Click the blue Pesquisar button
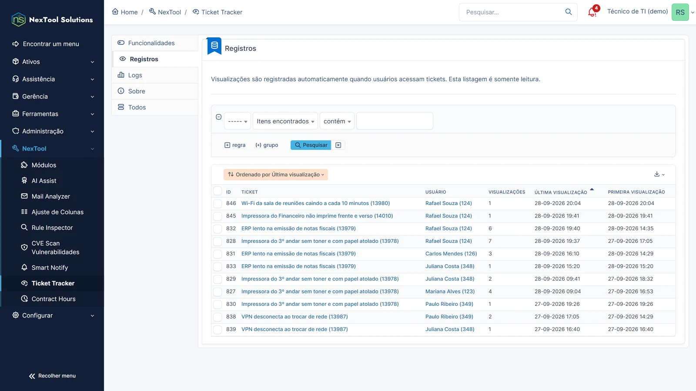The height and width of the screenshot is (391, 696). point(311,145)
